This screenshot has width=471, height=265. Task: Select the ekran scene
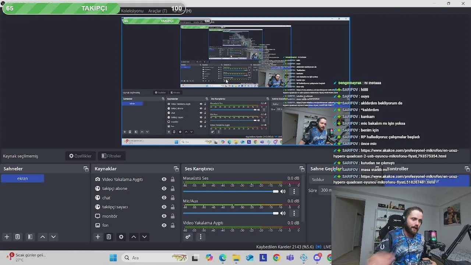pos(22,178)
